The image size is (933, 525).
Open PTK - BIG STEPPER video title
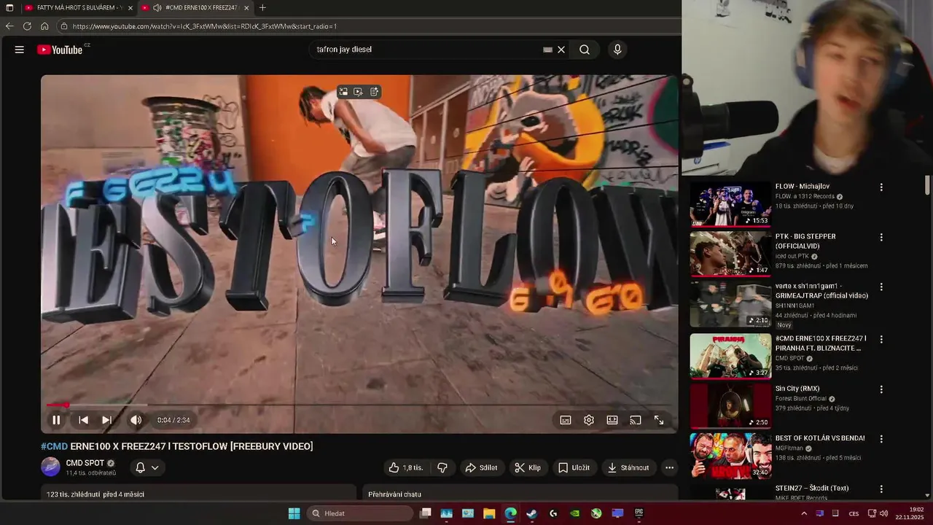tap(805, 241)
